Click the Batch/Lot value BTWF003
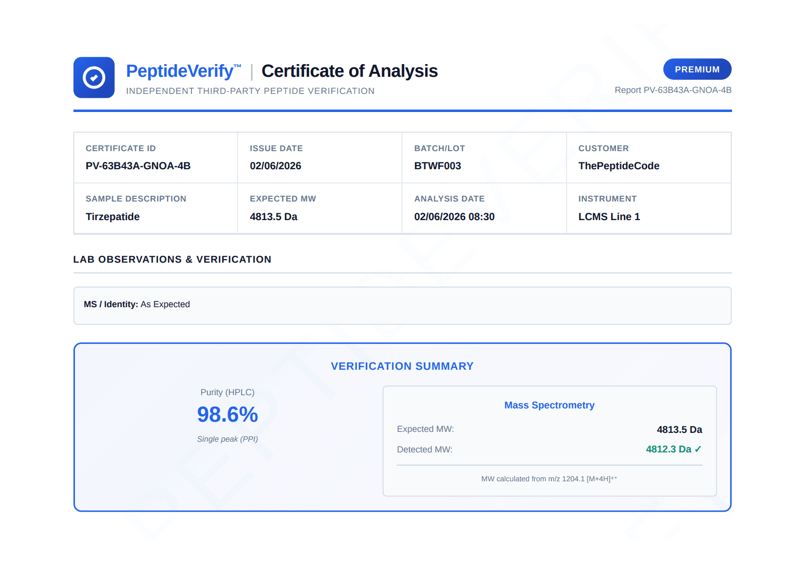This screenshot has height=561, width=807. point(438,166)
